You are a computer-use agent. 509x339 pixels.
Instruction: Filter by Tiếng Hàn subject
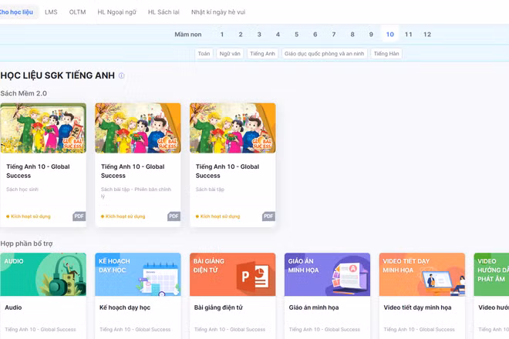(386, 53)
